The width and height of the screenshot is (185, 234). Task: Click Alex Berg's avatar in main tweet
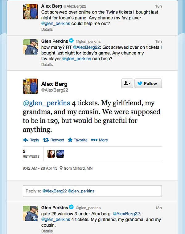[31, 86]
